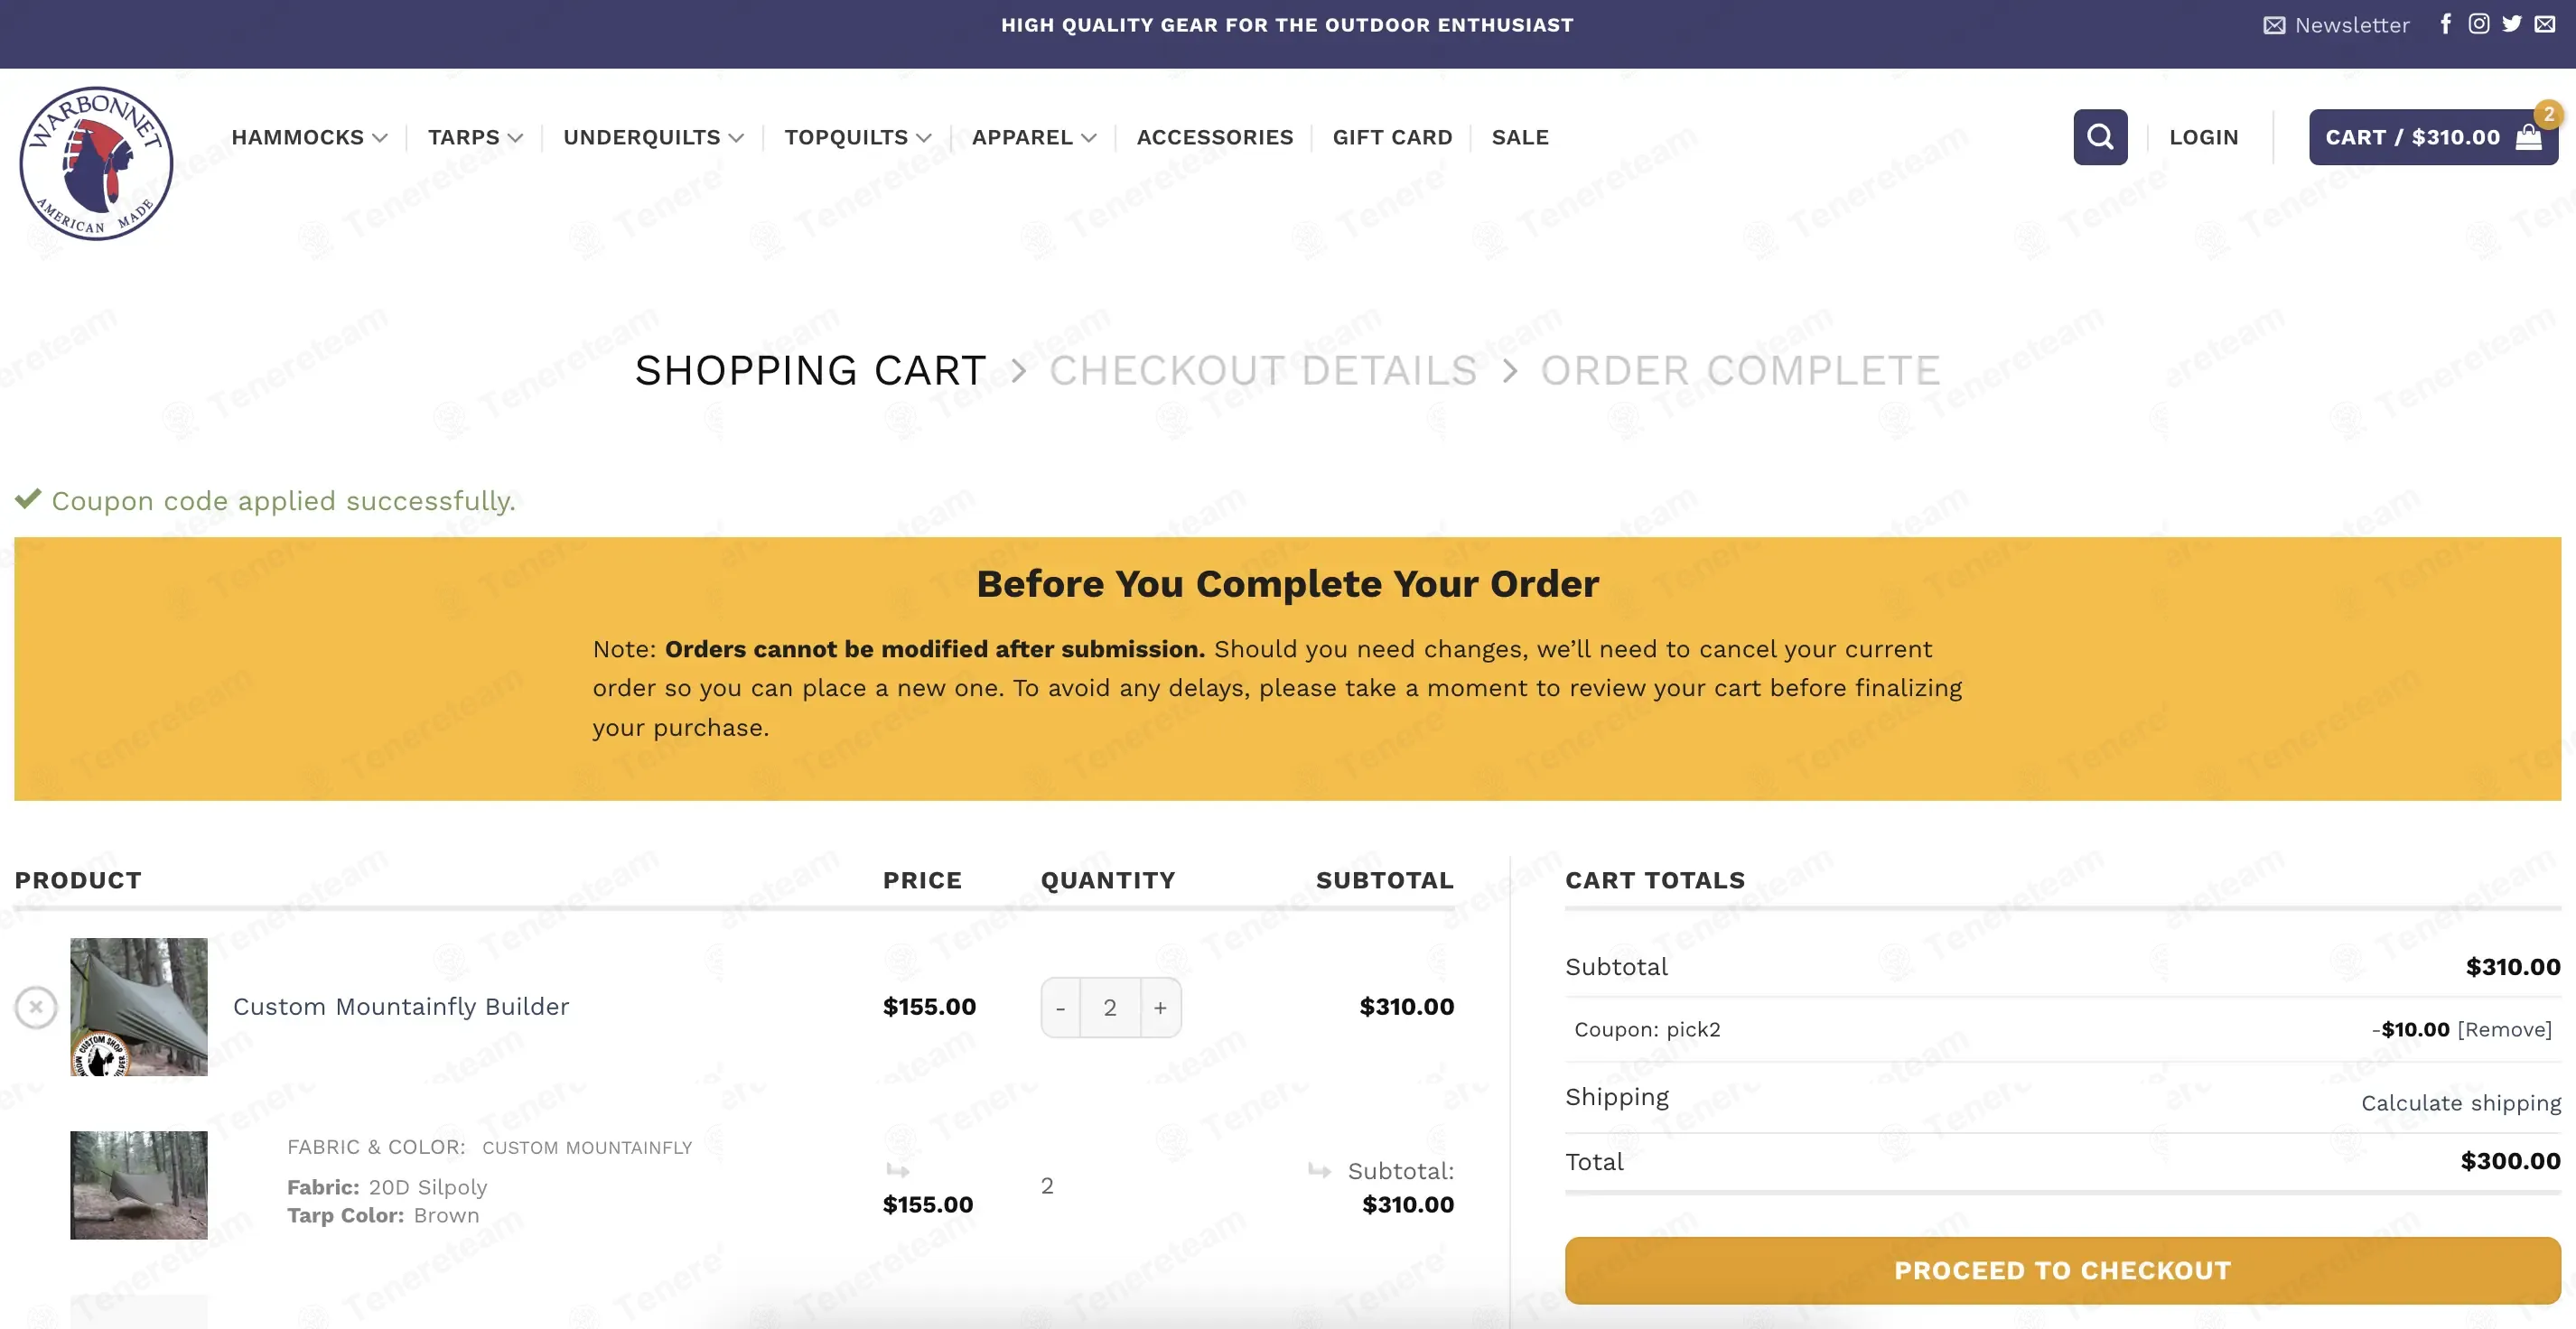The height and width of the screenshot is (1329, 2576).
Task: Open the Facebook social icon
Action: [2445, 24]
